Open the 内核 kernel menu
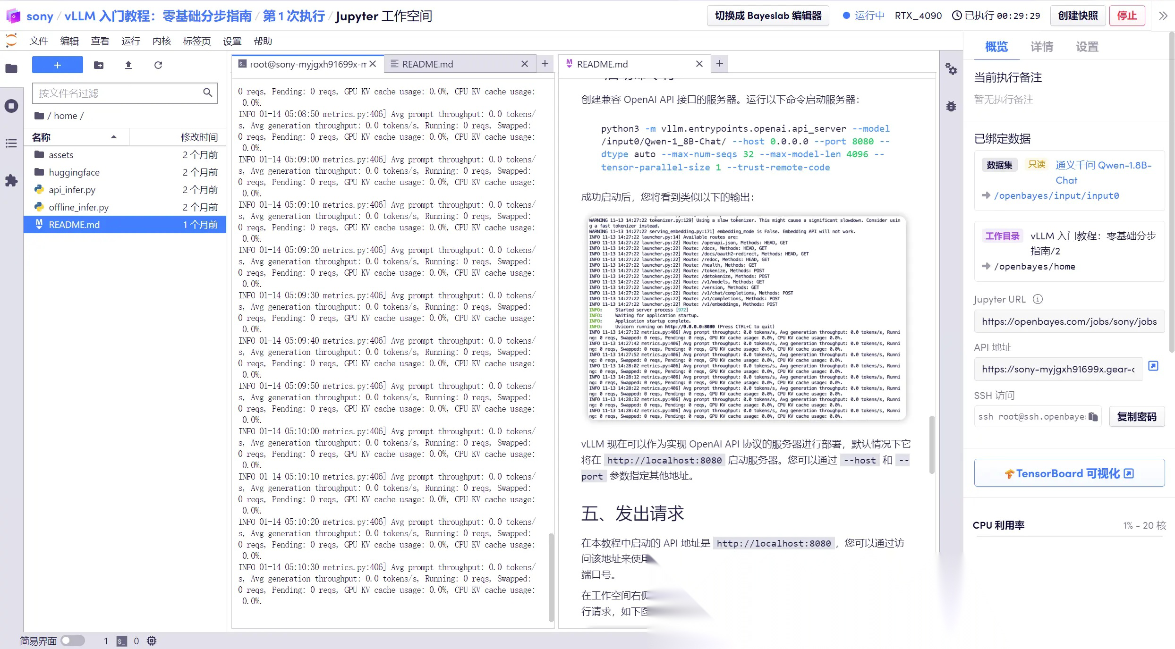Screen dimensions: 1175x649 pos(162,41)
